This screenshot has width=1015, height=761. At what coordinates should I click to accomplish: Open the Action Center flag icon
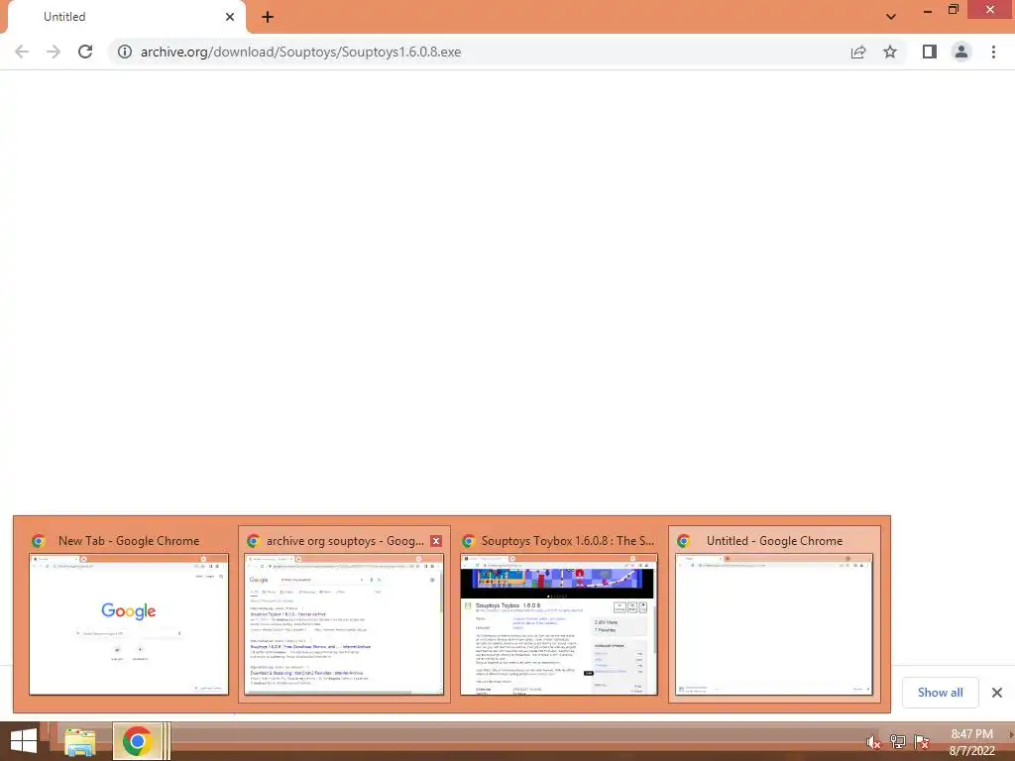922,741
